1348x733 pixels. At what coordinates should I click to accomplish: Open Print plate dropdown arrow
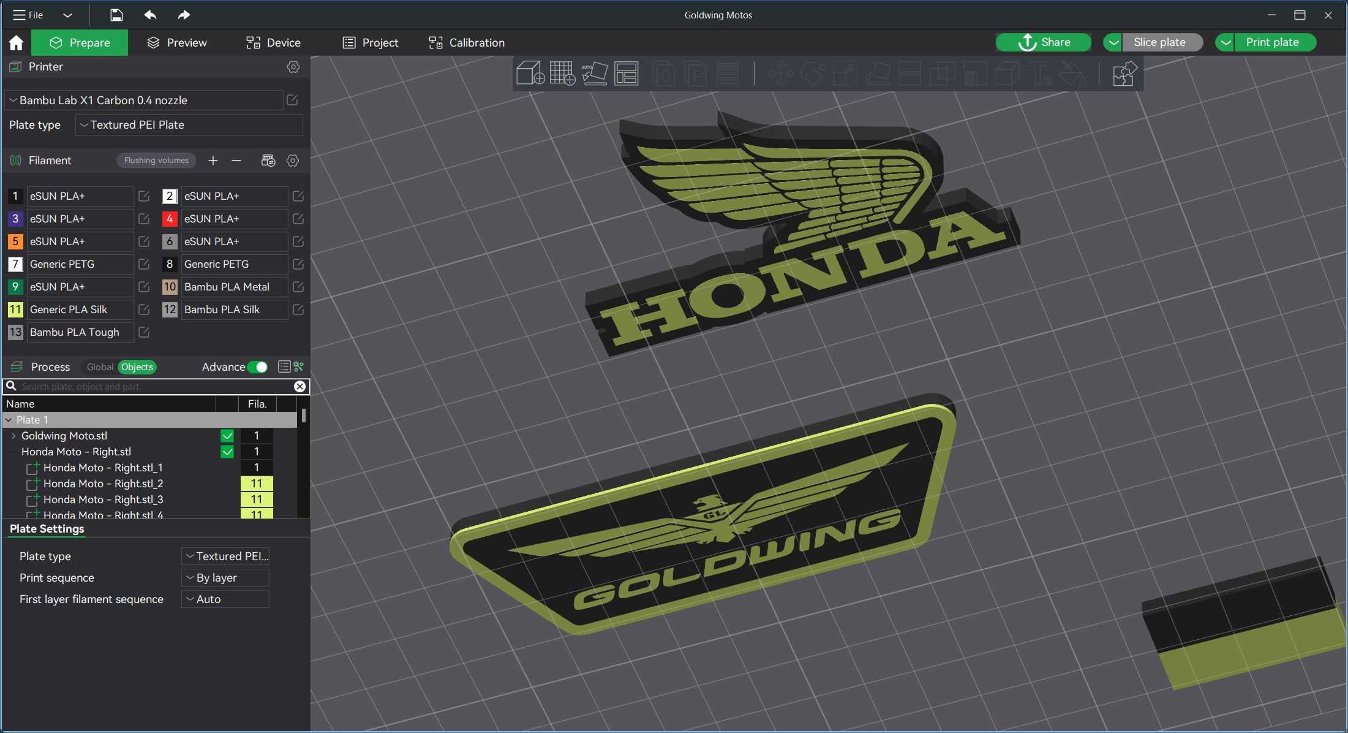pyautogui.click(x=1225, y=42)
